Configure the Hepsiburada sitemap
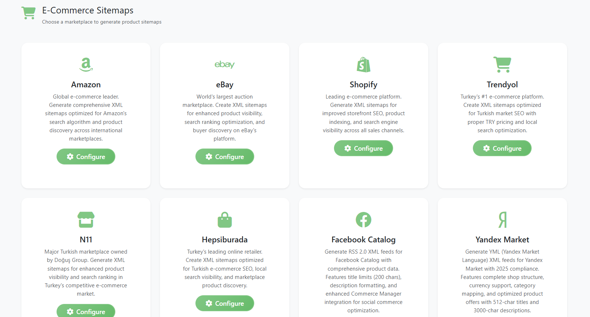590x317 pixels. click(x=224, y=303)
